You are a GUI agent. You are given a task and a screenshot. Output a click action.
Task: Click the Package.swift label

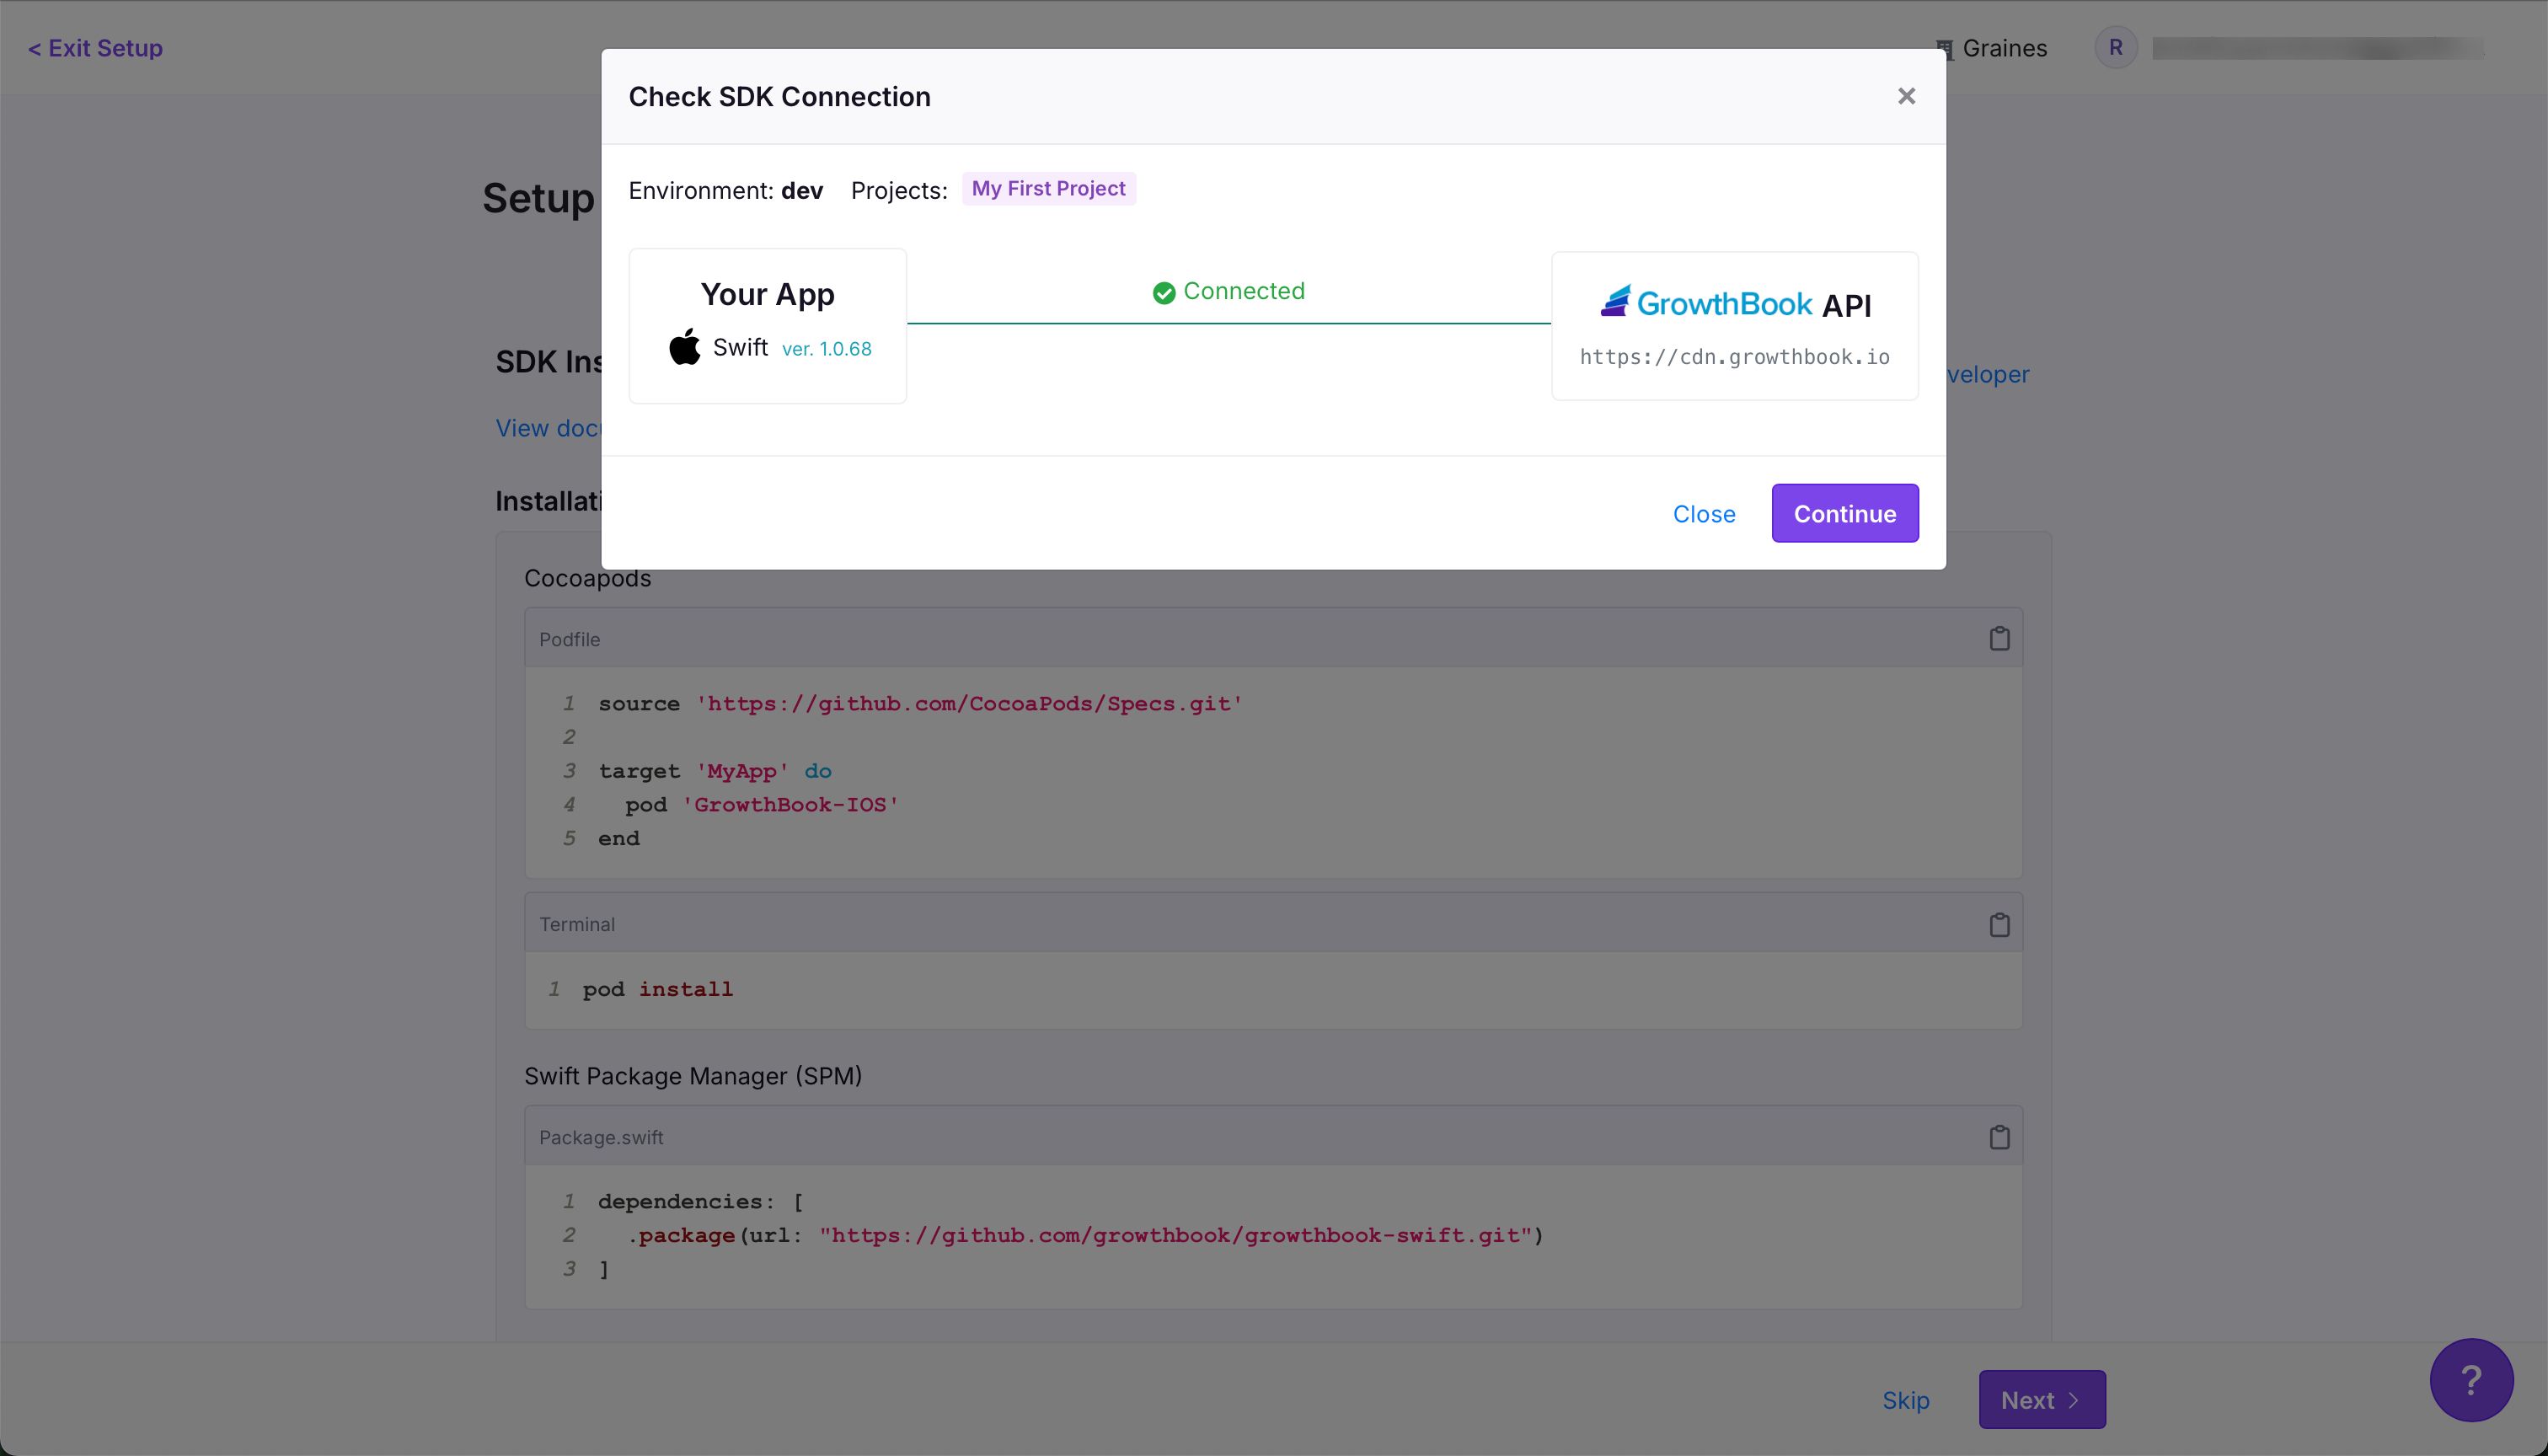[x=601, y=1137]
